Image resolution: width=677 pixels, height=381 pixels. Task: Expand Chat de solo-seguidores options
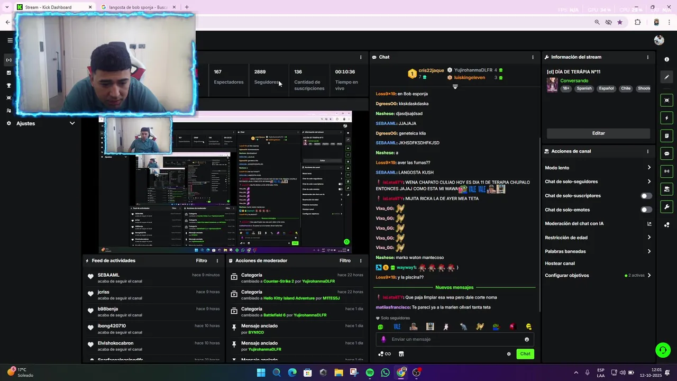[649, 182]
